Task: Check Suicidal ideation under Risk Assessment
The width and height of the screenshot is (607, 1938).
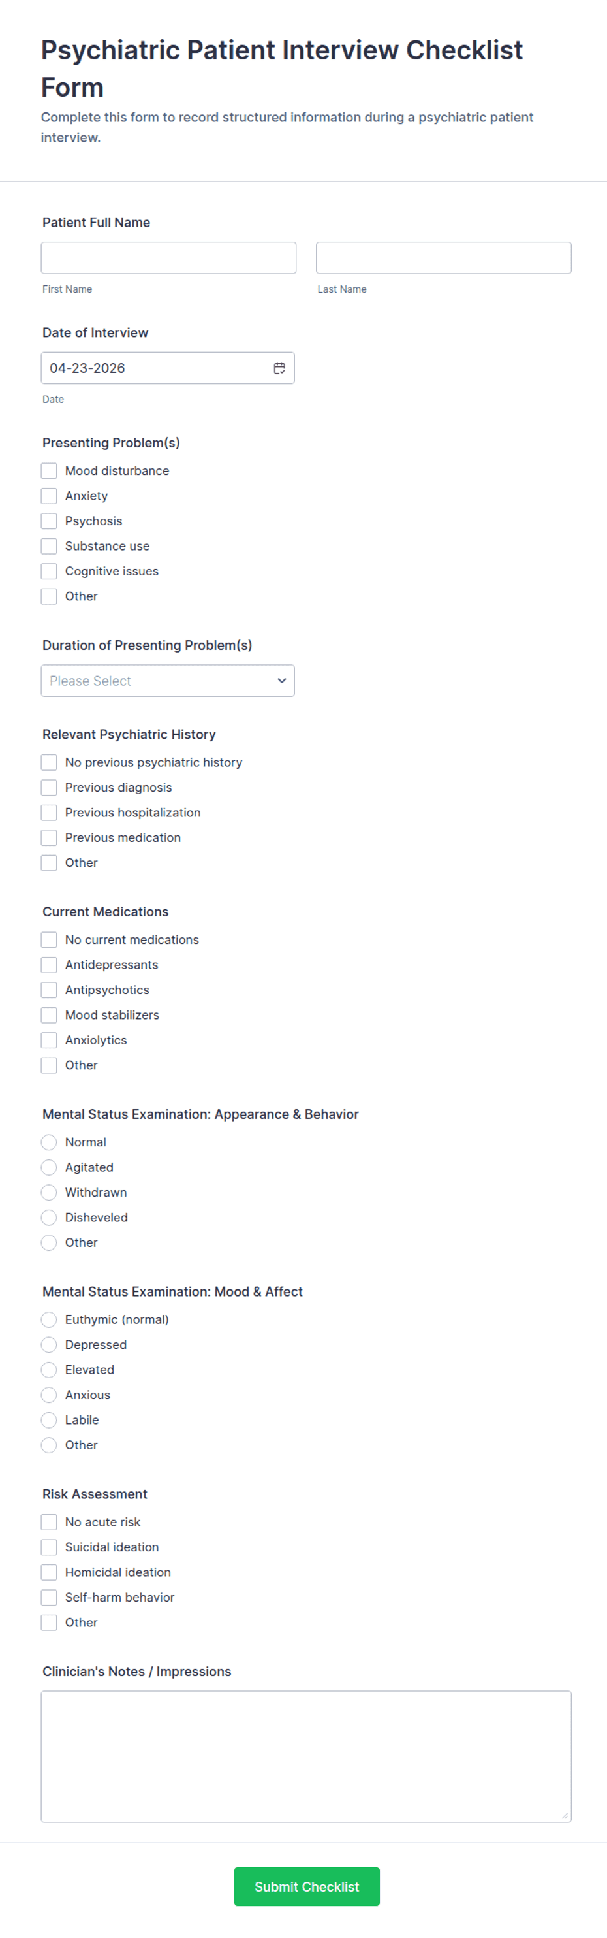Action: pos(48,1547)
